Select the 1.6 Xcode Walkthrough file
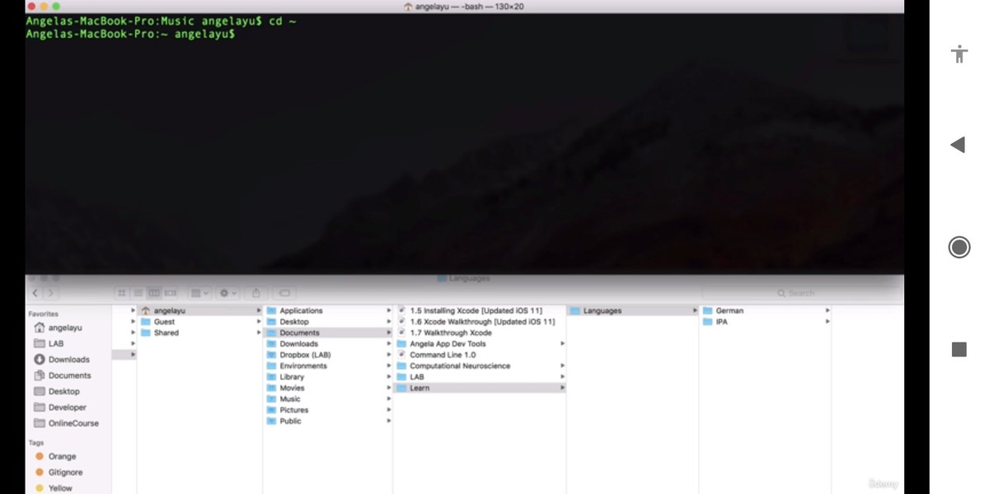 pyautogui.click(x=480, y=322)
